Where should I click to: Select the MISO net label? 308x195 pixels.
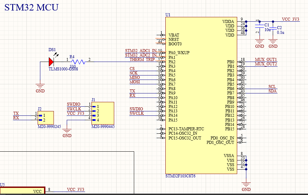(135, 78)
